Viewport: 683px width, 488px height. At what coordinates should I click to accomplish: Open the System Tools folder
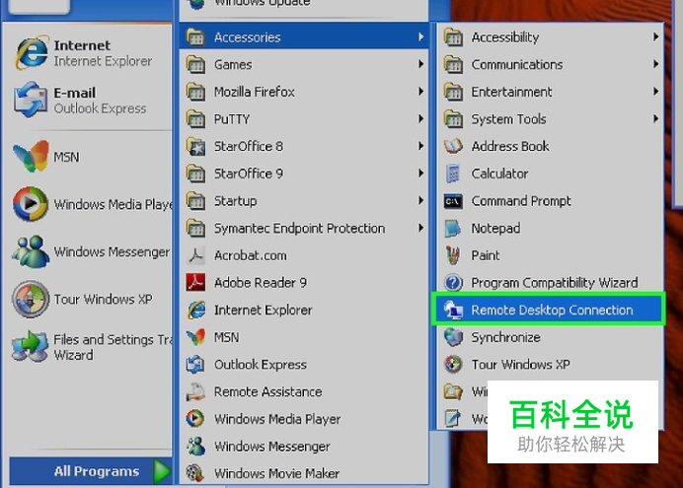(550, 118)
